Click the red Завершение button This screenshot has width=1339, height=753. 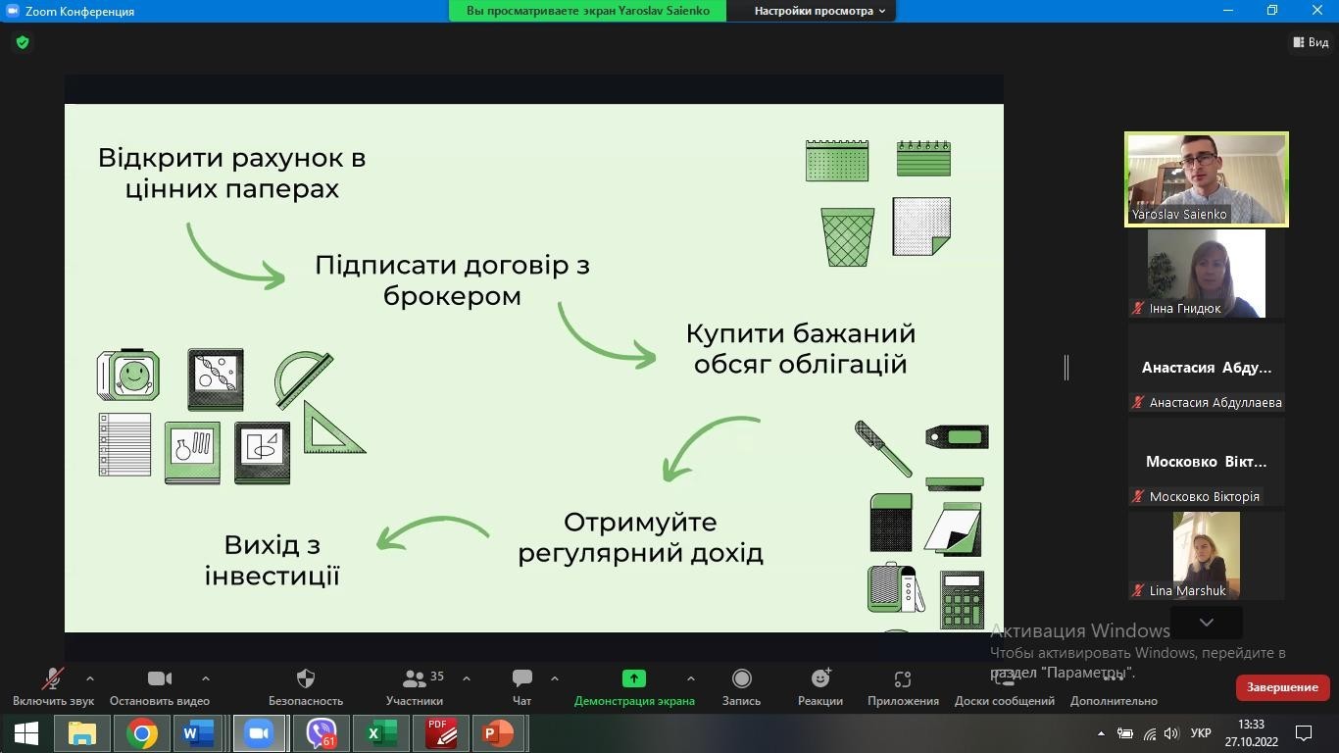[1281, 687]
